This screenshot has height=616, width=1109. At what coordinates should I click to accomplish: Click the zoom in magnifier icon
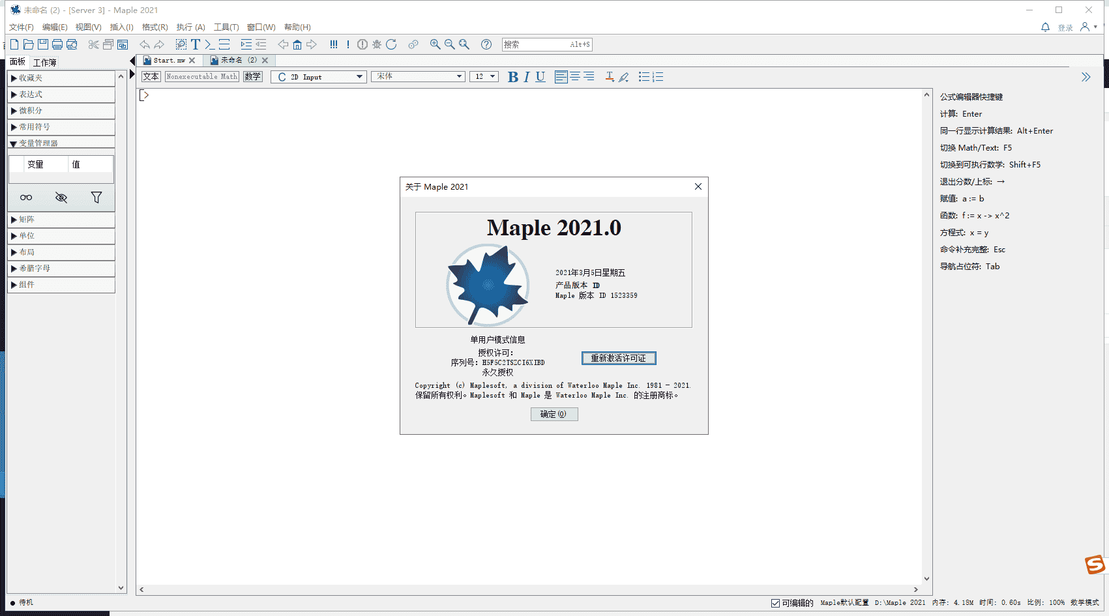tap(435, 44)
